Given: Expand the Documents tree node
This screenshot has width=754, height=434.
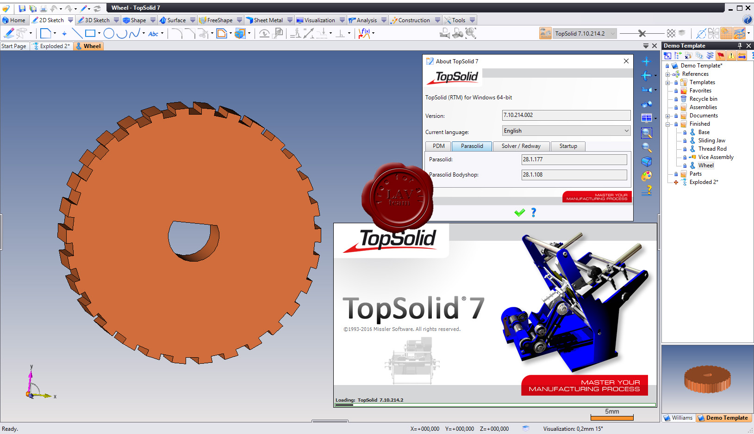Looking at the screenshot, I should [667, 116].
